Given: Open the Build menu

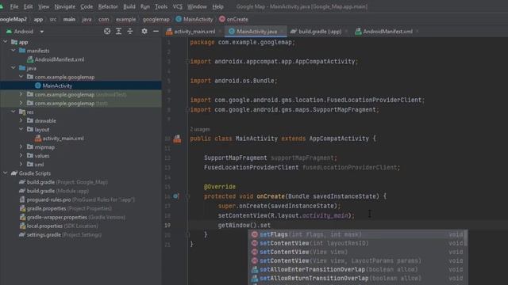Looking at the screenshot, I should [x=129, y=6].
